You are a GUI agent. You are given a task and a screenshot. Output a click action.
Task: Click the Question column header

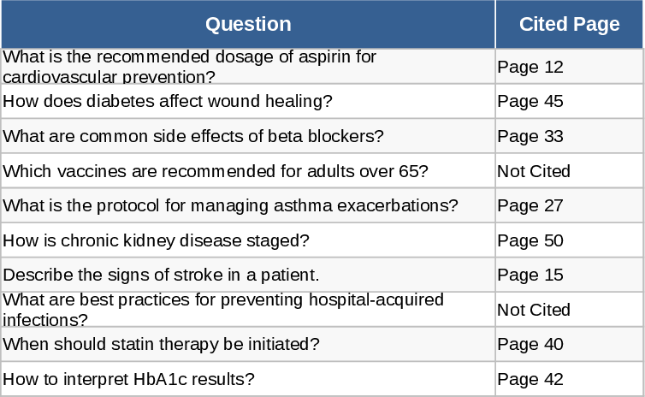248,24
